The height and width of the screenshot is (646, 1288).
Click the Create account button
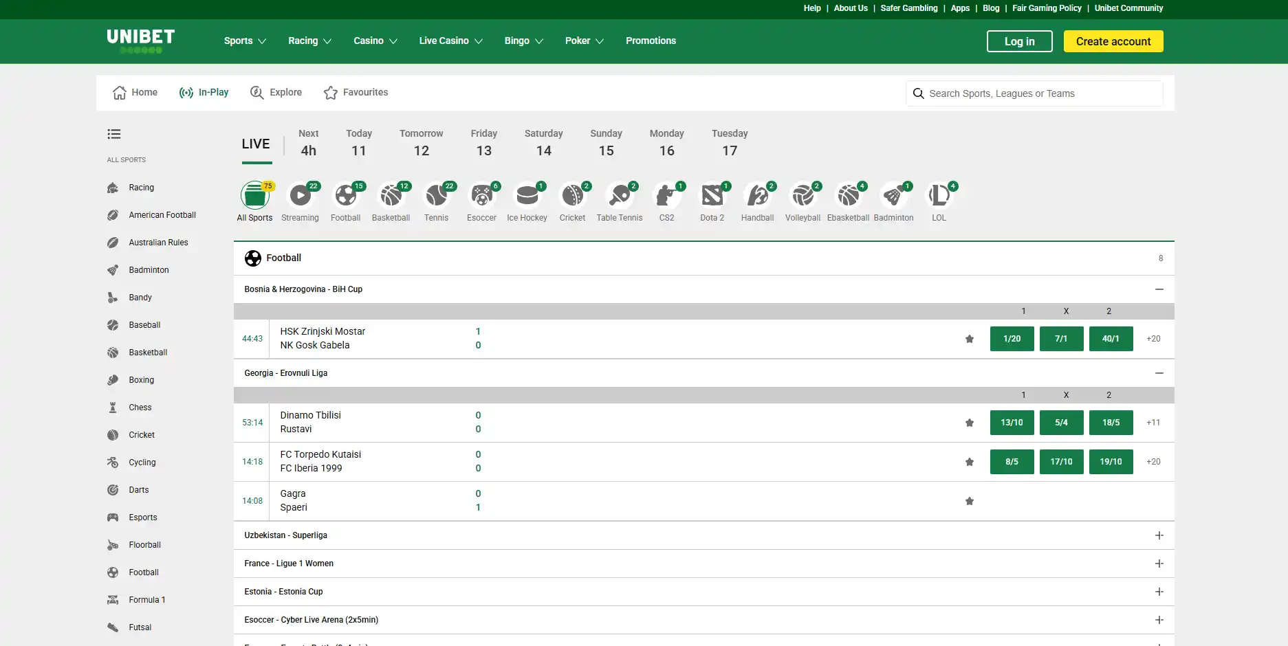coord(1113,41)
